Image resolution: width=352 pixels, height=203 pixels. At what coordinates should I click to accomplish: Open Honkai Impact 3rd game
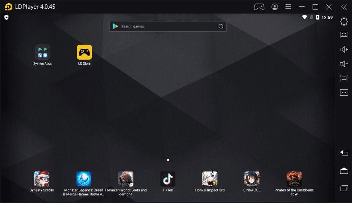coord(210,179)
